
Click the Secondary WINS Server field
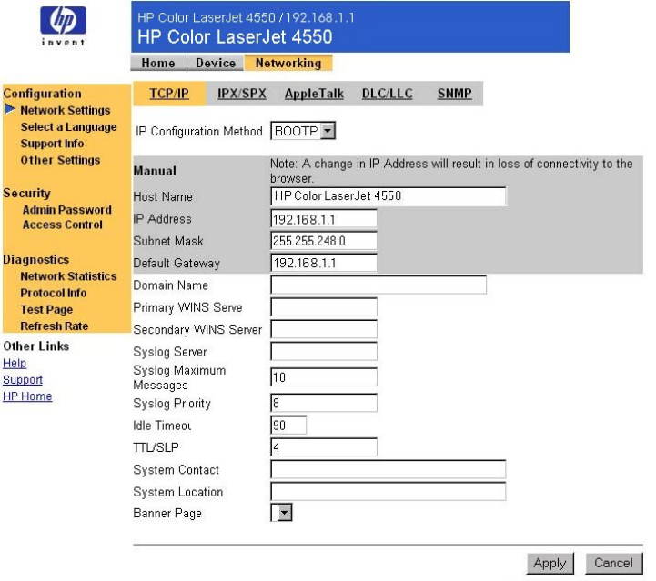tap(324, 329)
